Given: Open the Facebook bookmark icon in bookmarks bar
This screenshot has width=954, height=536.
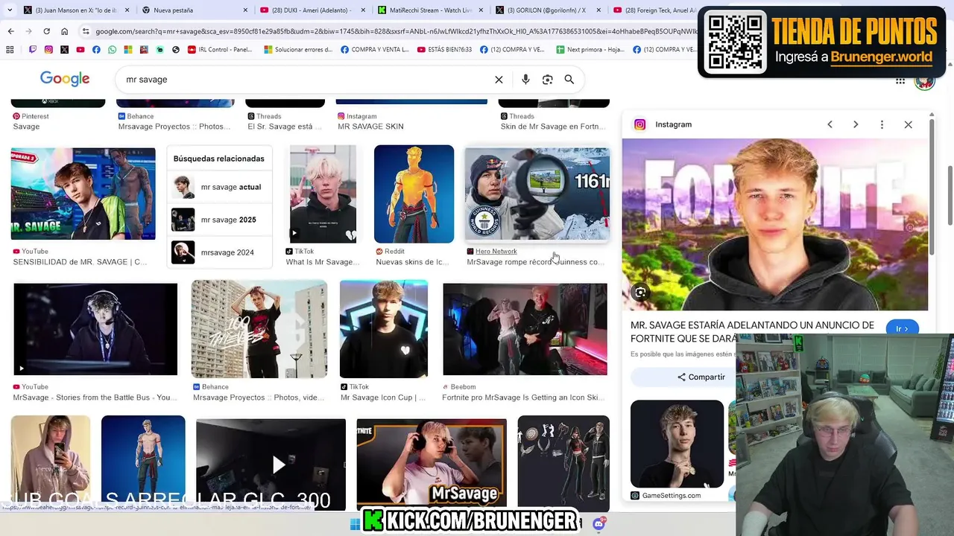Looking at the screenshot, I should [96, 50].
